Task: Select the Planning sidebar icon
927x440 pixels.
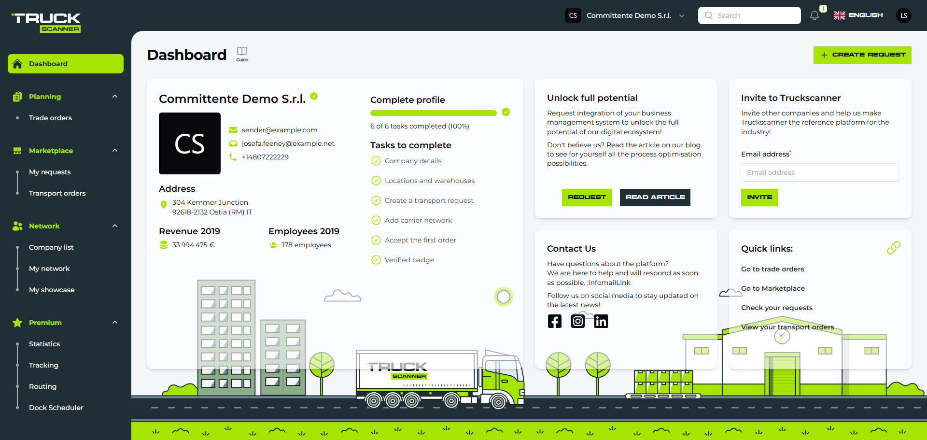Action: point(17,97)
